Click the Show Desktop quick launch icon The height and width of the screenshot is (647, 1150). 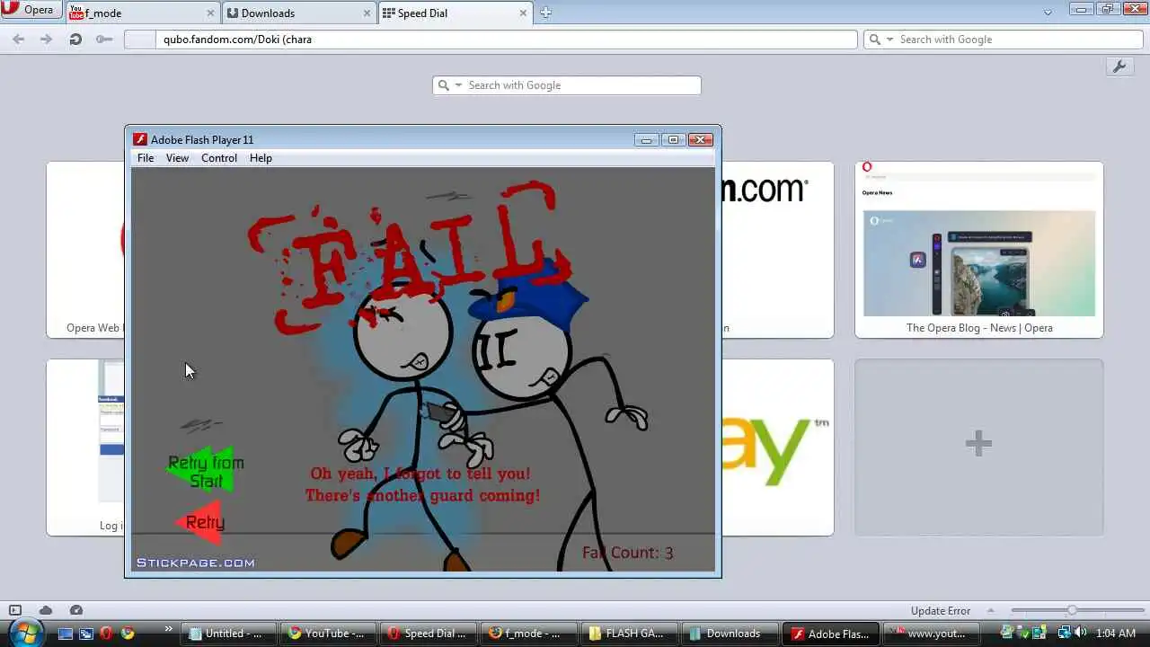[65, 634]
